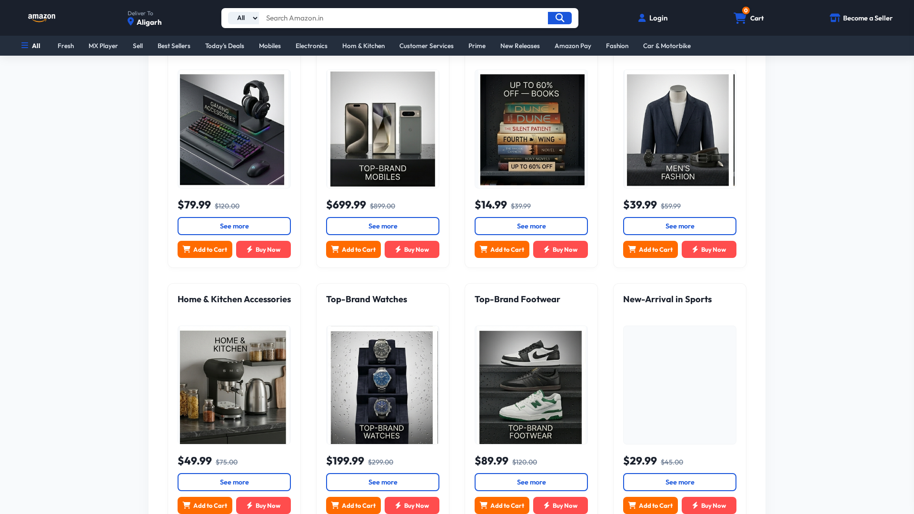Click the Top-Brand Watches heading
This screenshot has height=514, width=914.
pos(367,299)
